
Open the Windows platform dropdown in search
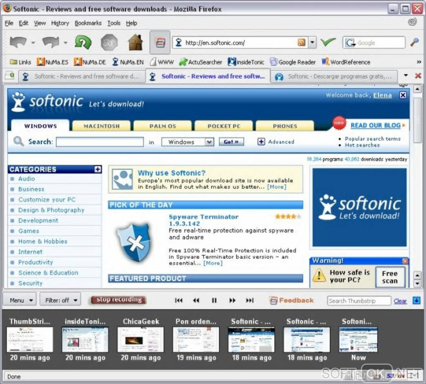click(188, 142)
